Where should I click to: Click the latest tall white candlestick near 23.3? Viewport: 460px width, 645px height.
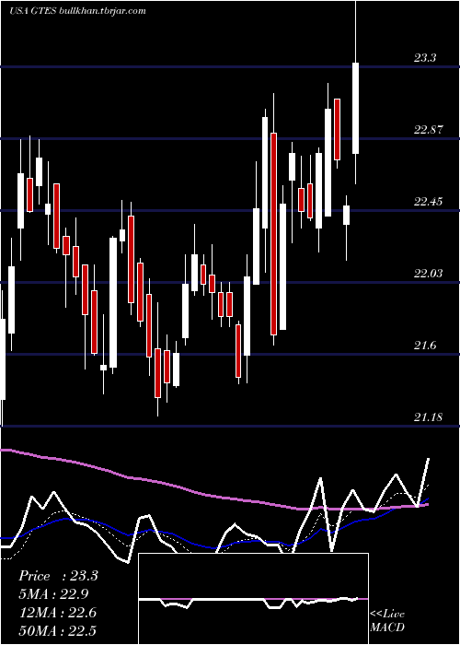point(355,108)
